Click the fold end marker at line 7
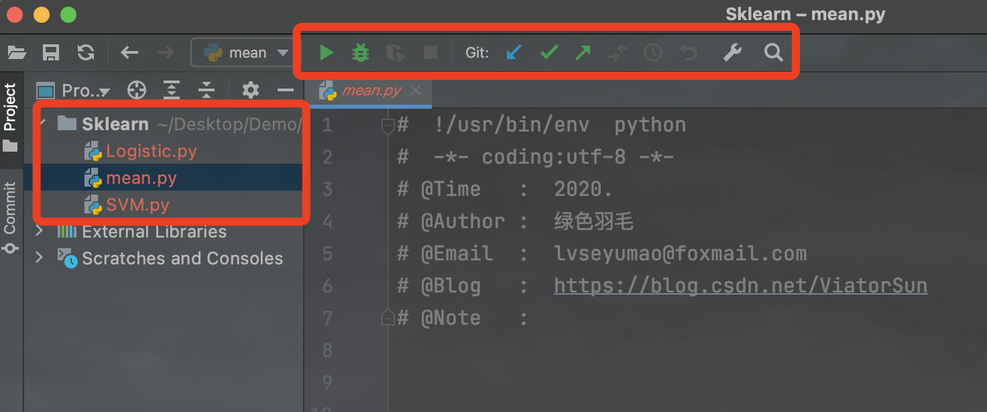Viewport: 987px width, 412px height. tap(388, 317)
